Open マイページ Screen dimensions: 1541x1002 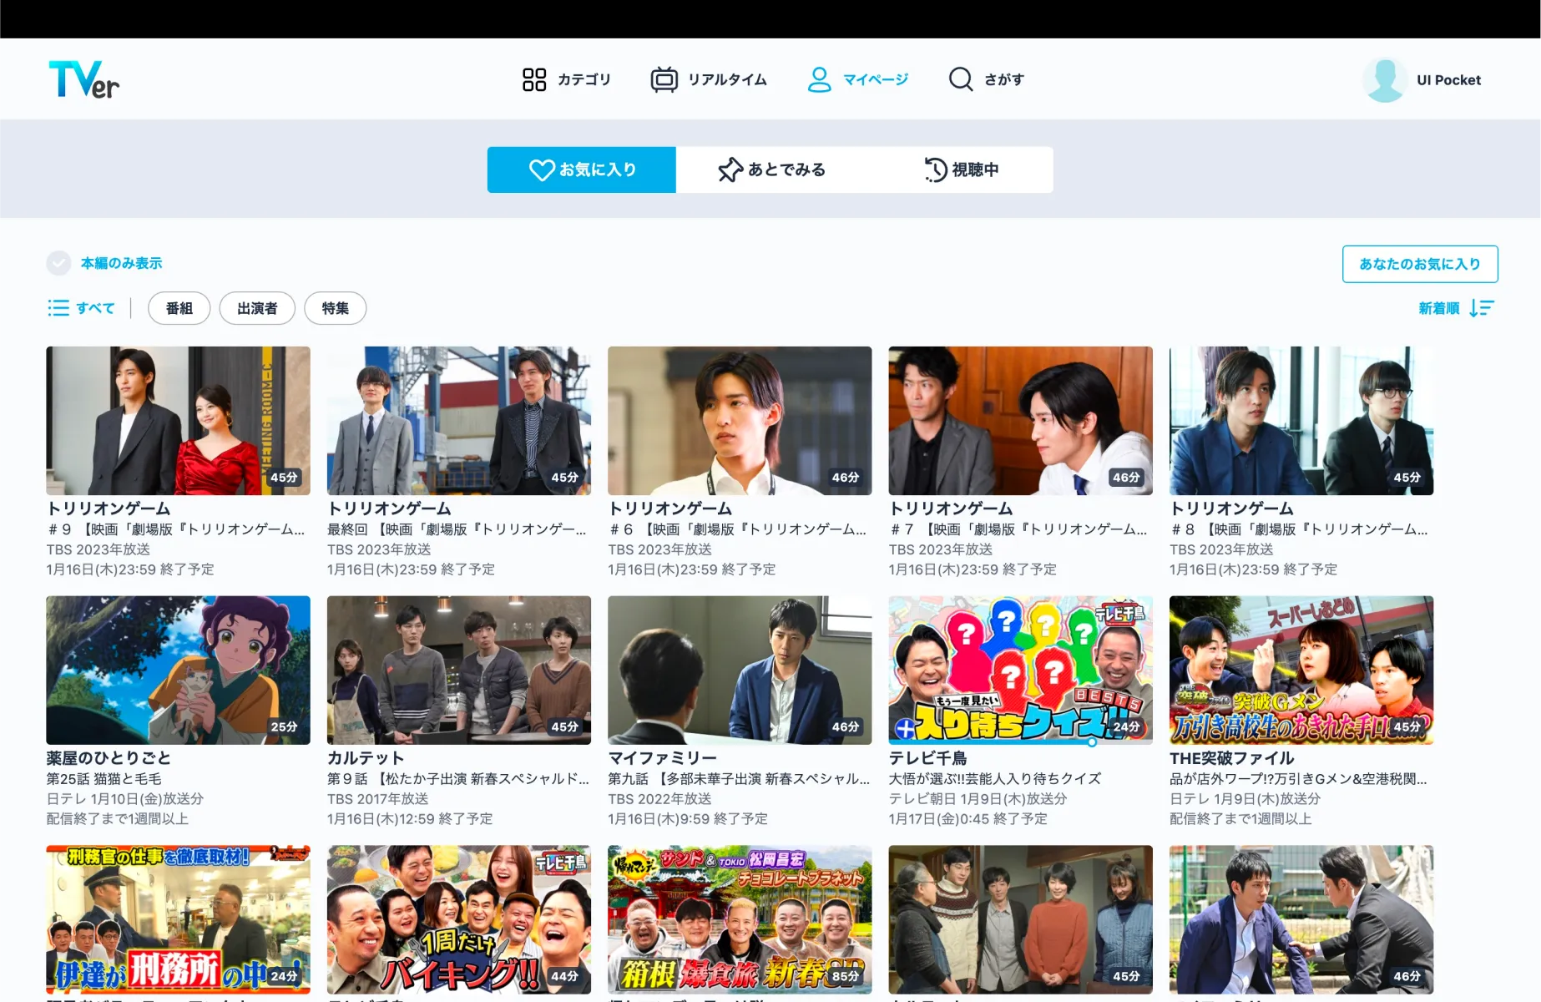[858, 79]
